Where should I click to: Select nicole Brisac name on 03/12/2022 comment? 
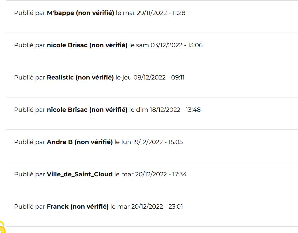pyautogui.click(x=67, y=45)
